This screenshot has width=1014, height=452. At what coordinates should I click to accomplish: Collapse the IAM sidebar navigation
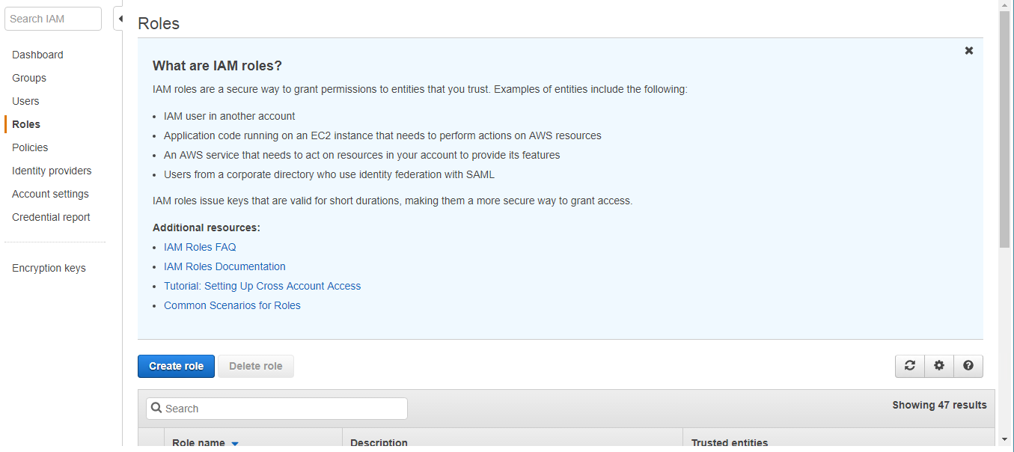(x=119, y=19)
